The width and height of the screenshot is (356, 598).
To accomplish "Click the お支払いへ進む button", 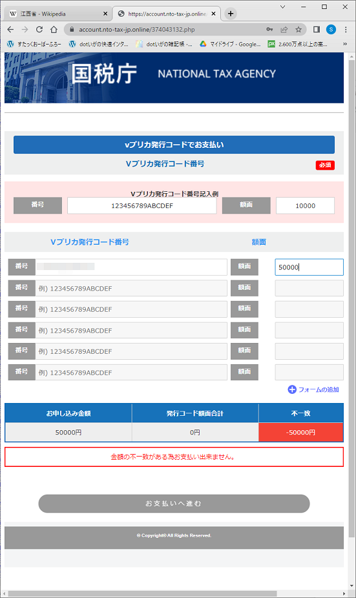I will [174, 504].
